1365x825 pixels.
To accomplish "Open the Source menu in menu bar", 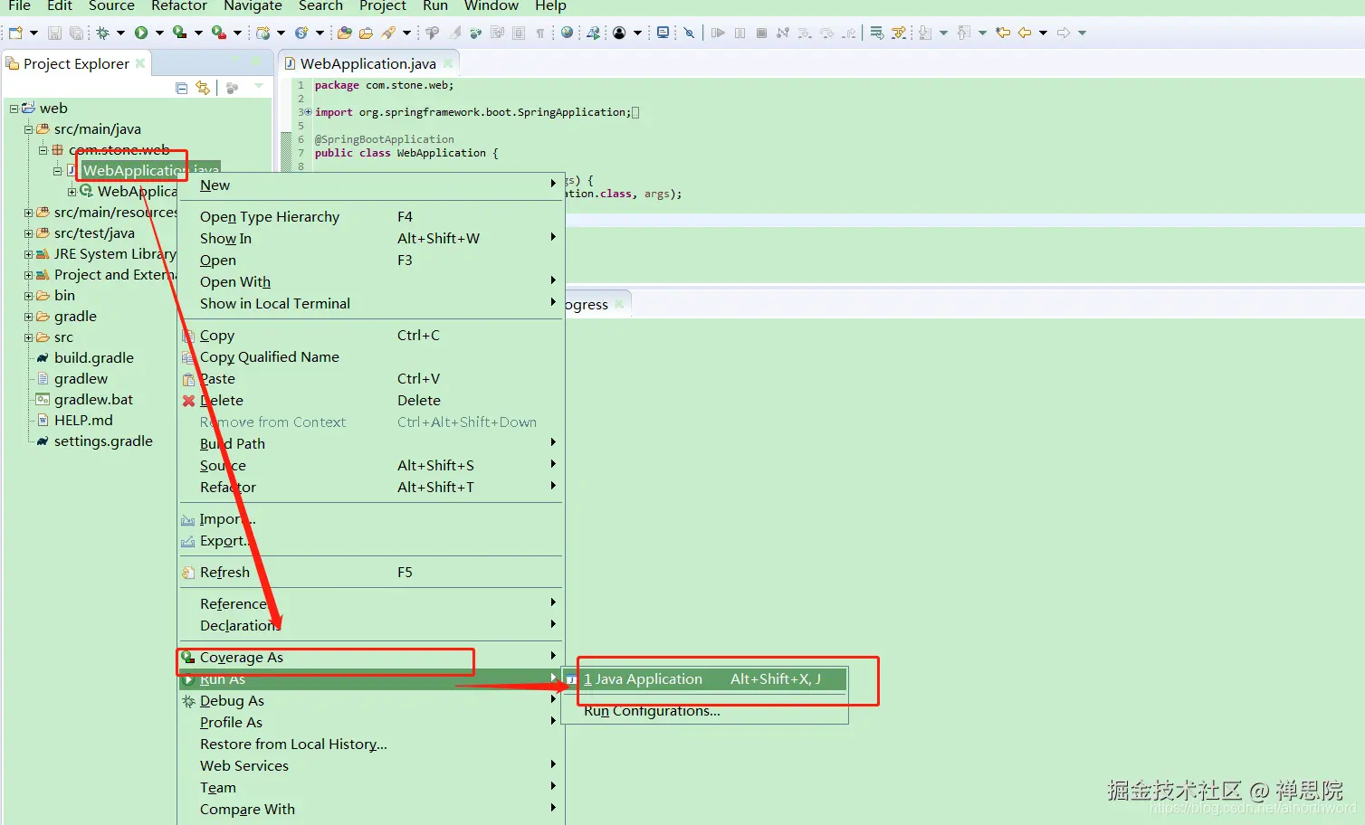I will (x=111, y=6).
